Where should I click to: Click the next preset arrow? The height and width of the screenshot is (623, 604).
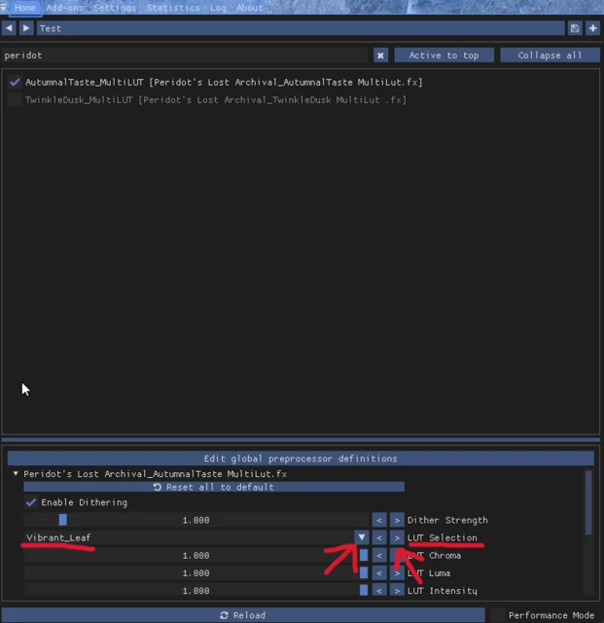tap(26, 28)
